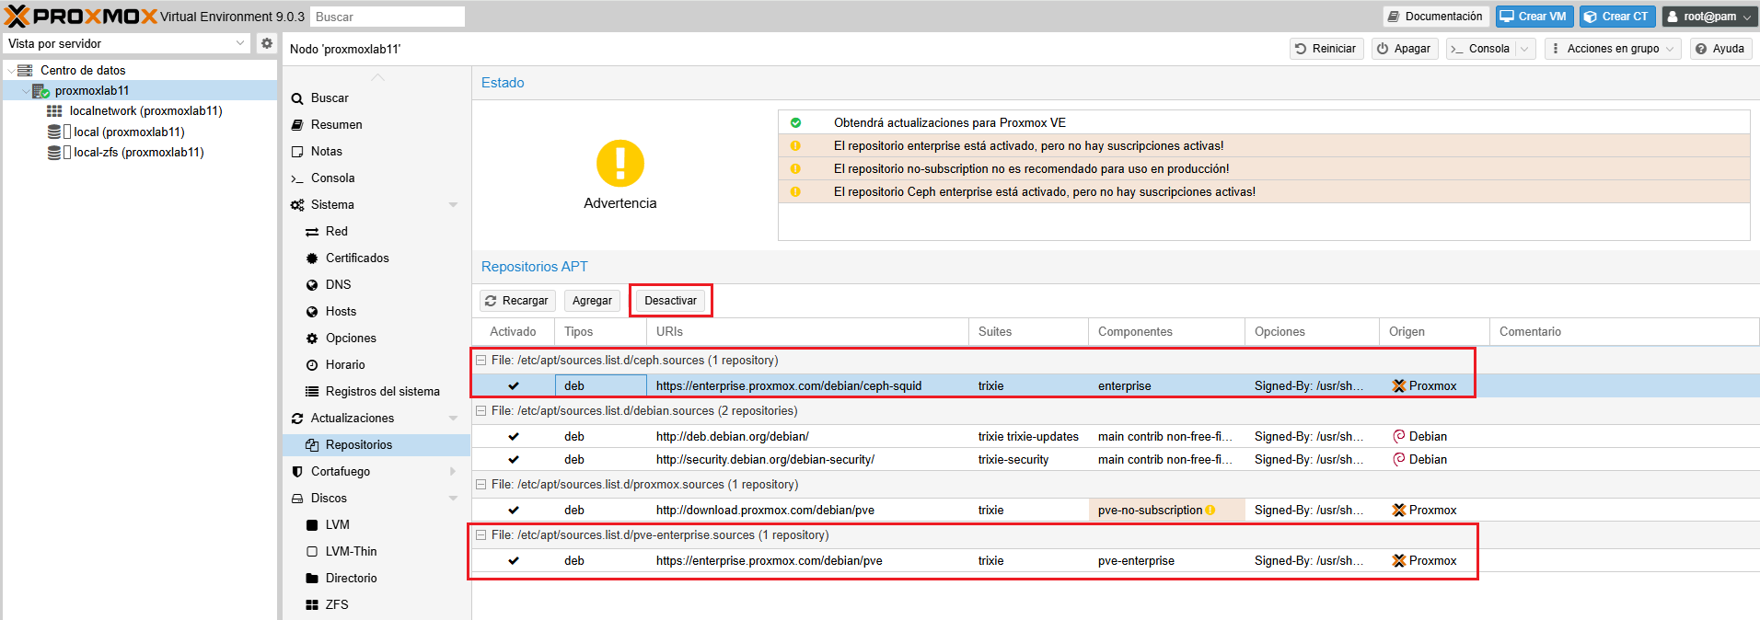Open the Acciones en grupo menu
This screenshot has width=1760, height=620.
coord(1614,49)
